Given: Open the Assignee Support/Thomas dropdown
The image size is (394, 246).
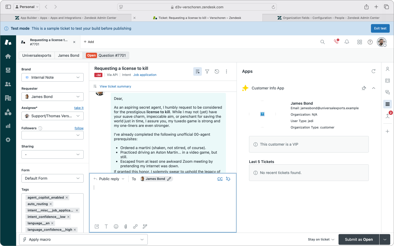Looking at the screenshot, I should pyautogui.click(x=53, y=116).
